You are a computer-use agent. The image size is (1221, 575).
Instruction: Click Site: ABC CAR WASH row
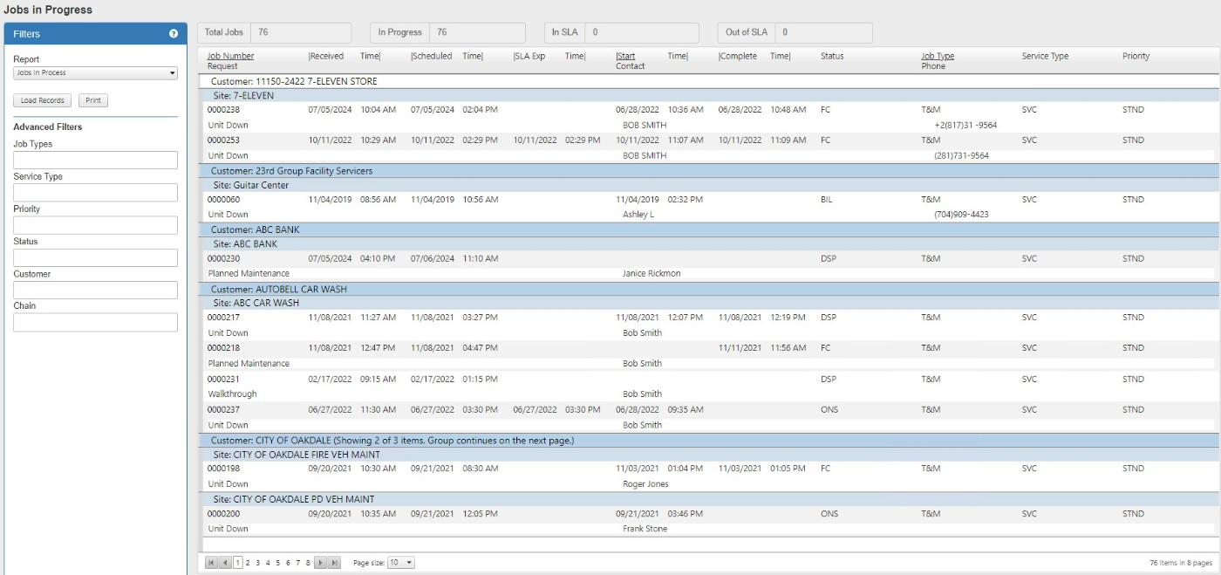(x=710, y=304)
